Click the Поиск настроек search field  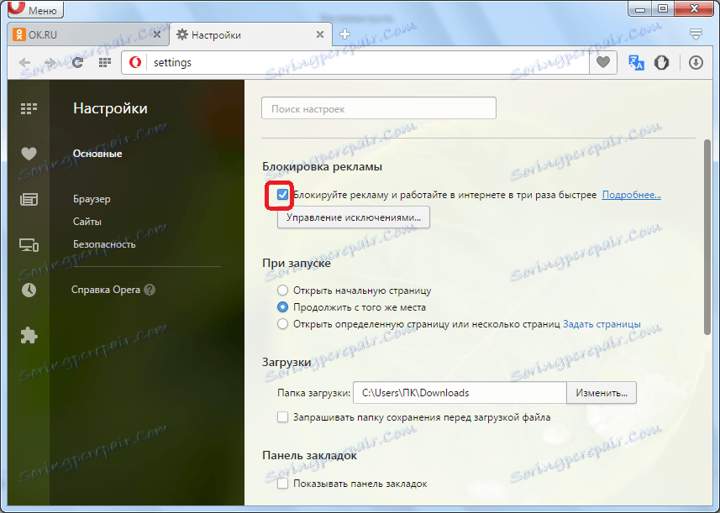tap(378, 108)
